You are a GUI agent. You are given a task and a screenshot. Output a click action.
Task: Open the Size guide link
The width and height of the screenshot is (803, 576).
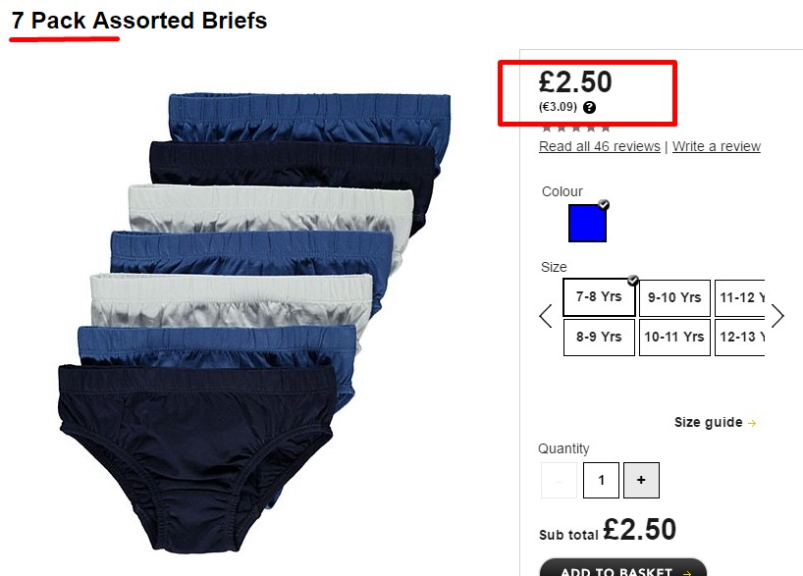tap(708, 422)
